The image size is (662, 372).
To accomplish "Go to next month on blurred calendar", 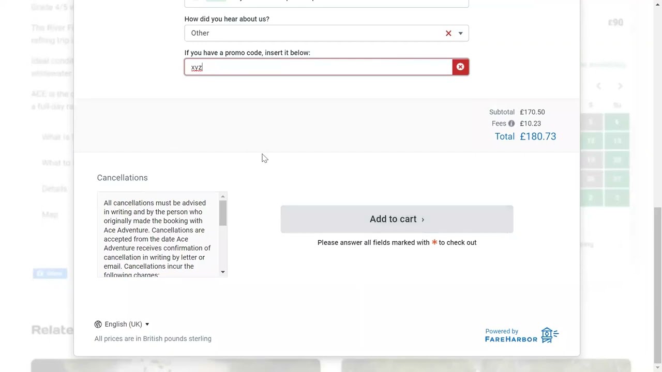I will 620,86.
